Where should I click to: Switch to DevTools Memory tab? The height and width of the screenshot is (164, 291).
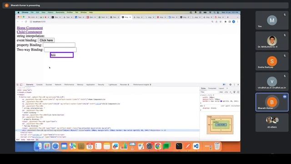pyautogui.click(x=80, y=85)
